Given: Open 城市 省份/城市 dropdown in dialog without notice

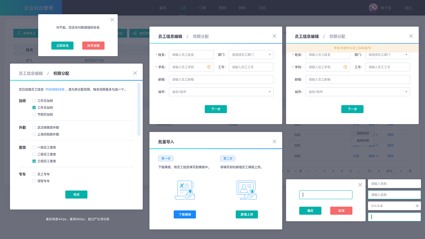Looking at the screenshot, I should (221, 92).
